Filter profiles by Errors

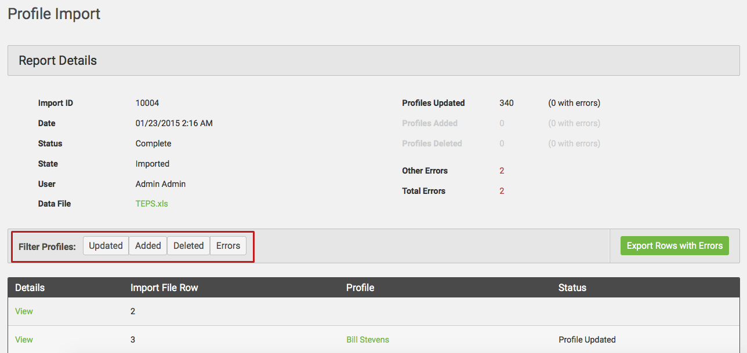[228, 245]
